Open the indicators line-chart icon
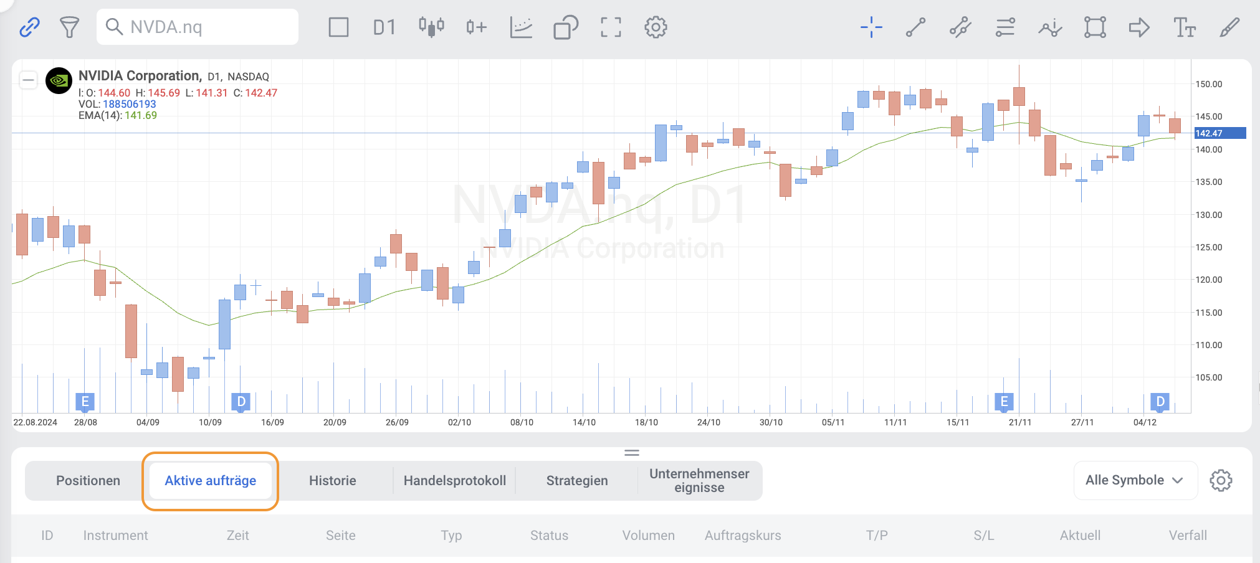Image resolution: width=1260 pixels, height=563 pixels. pos(521,27)
